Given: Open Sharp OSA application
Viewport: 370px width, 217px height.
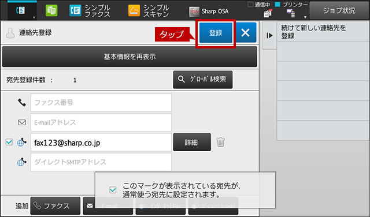Looking at the screenshot, I should tap(209, 12).
